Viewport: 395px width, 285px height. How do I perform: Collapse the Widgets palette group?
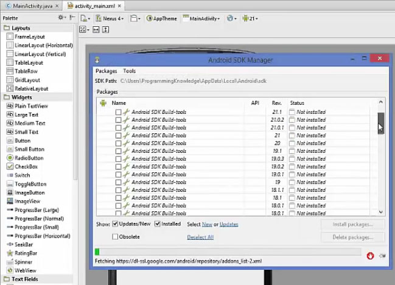click(x=7, y=97)
